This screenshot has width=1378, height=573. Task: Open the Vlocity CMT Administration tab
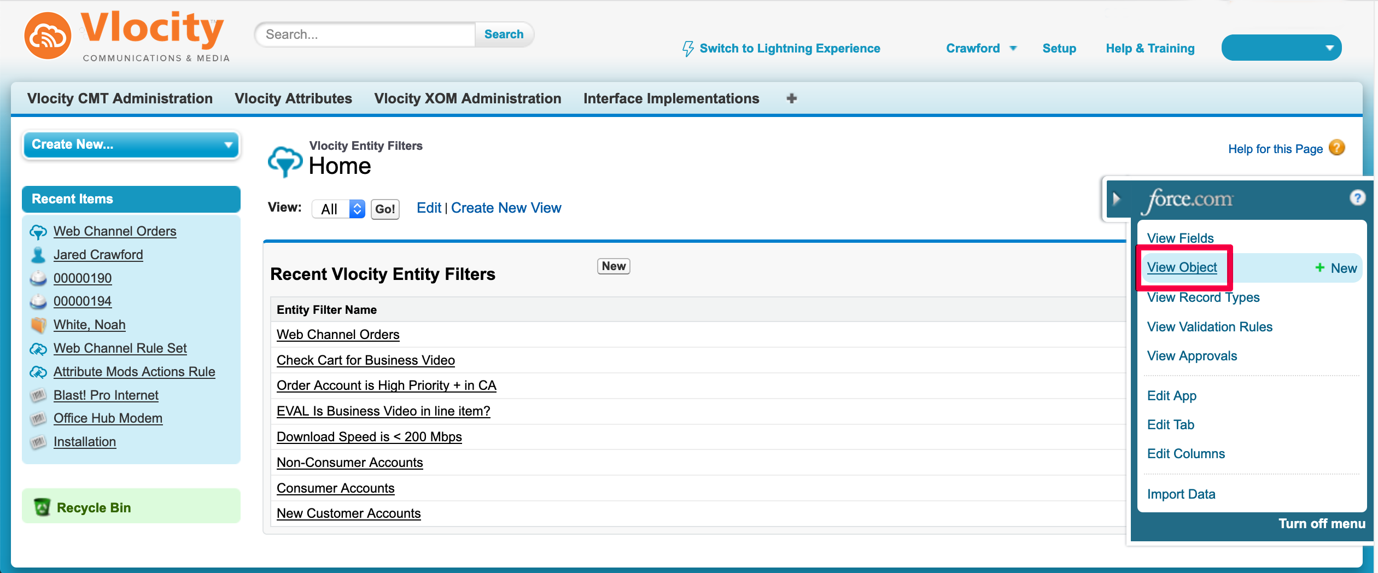pos(120,98)
